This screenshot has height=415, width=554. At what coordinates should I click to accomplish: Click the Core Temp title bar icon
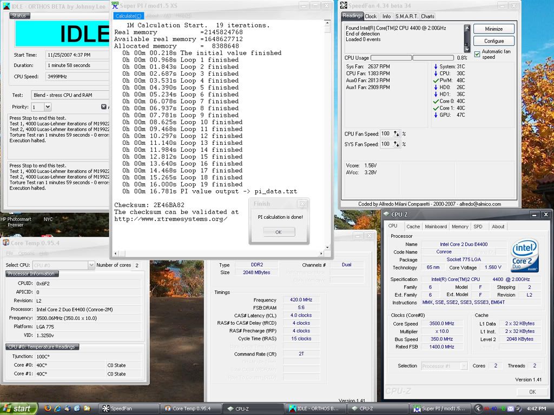pos(6,243)
